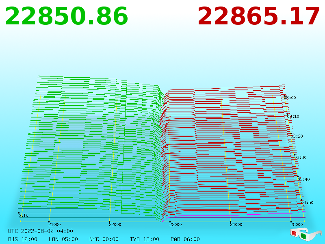Click the LON 05:00 clock
The image size is (325, 244).
[x=63, y=239]
